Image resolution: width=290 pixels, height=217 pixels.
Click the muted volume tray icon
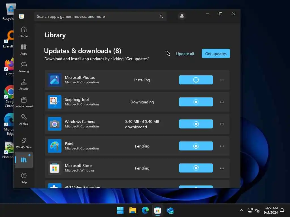point(257,210)
